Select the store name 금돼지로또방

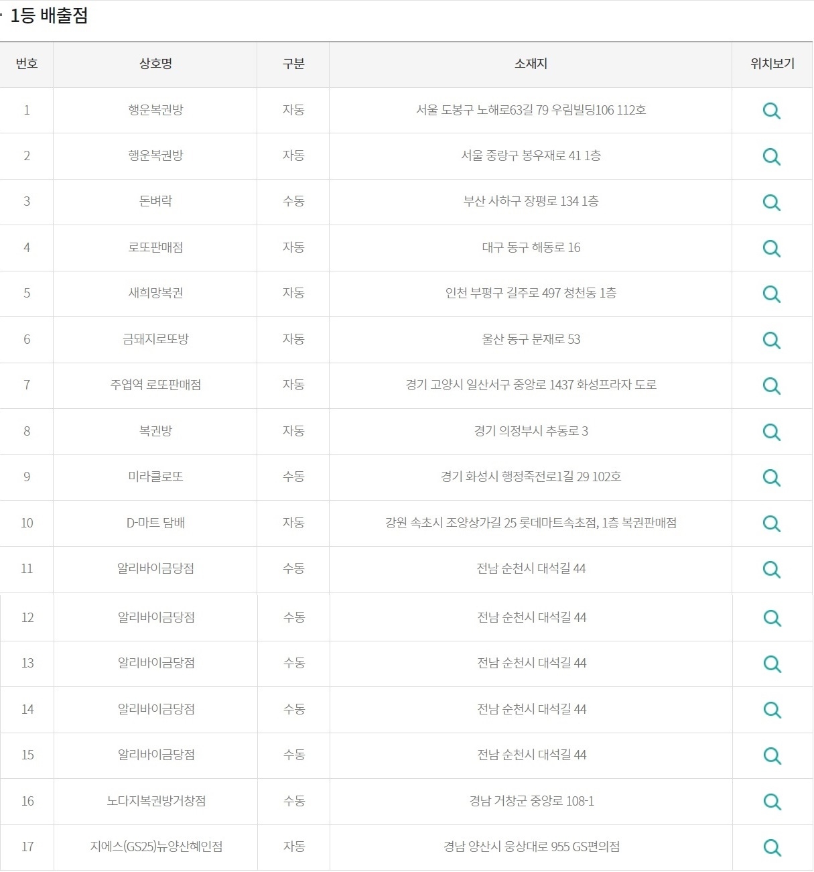coord(155,339)
